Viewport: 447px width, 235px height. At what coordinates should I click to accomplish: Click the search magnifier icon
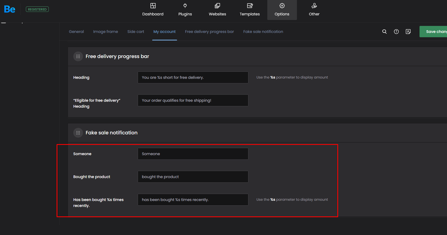coord(384,32)
